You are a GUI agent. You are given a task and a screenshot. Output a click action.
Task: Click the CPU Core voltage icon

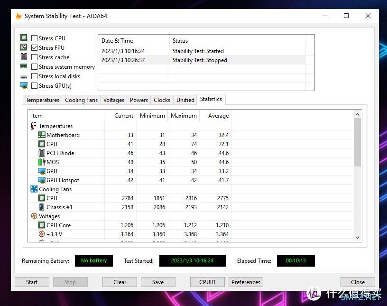(x=42, y=225)
